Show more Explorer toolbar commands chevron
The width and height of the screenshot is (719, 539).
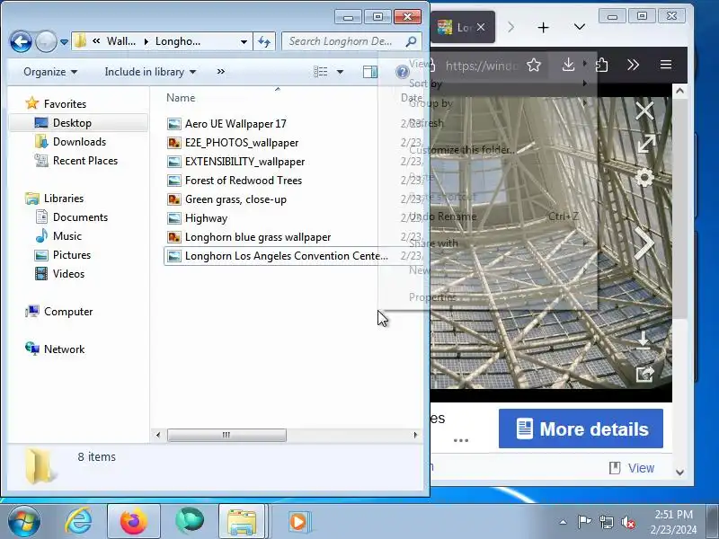(x=221, y=72)
